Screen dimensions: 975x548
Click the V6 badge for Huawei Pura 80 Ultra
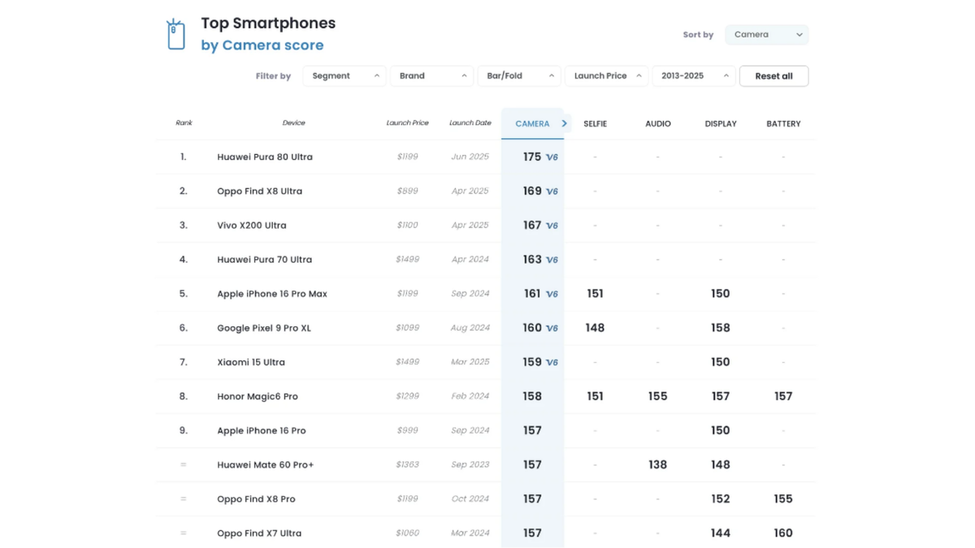[x=552, y=157]
